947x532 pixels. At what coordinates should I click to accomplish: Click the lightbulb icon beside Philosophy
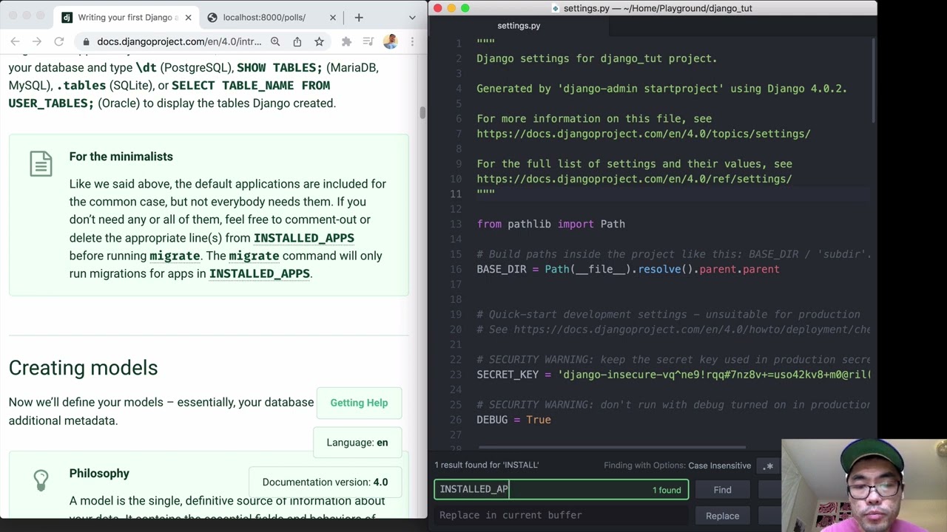click(x=41, y=480)
